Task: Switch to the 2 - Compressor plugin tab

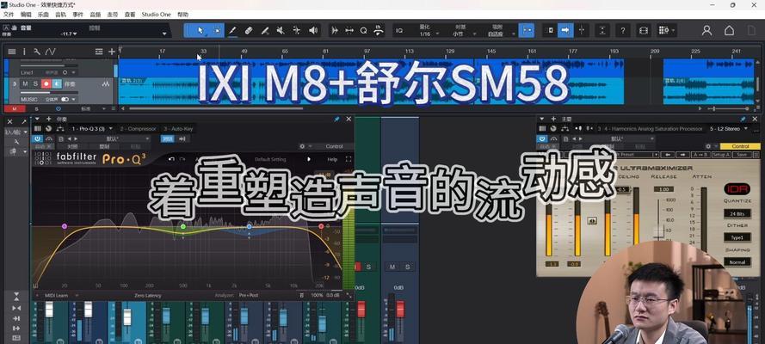Action: 138,129
